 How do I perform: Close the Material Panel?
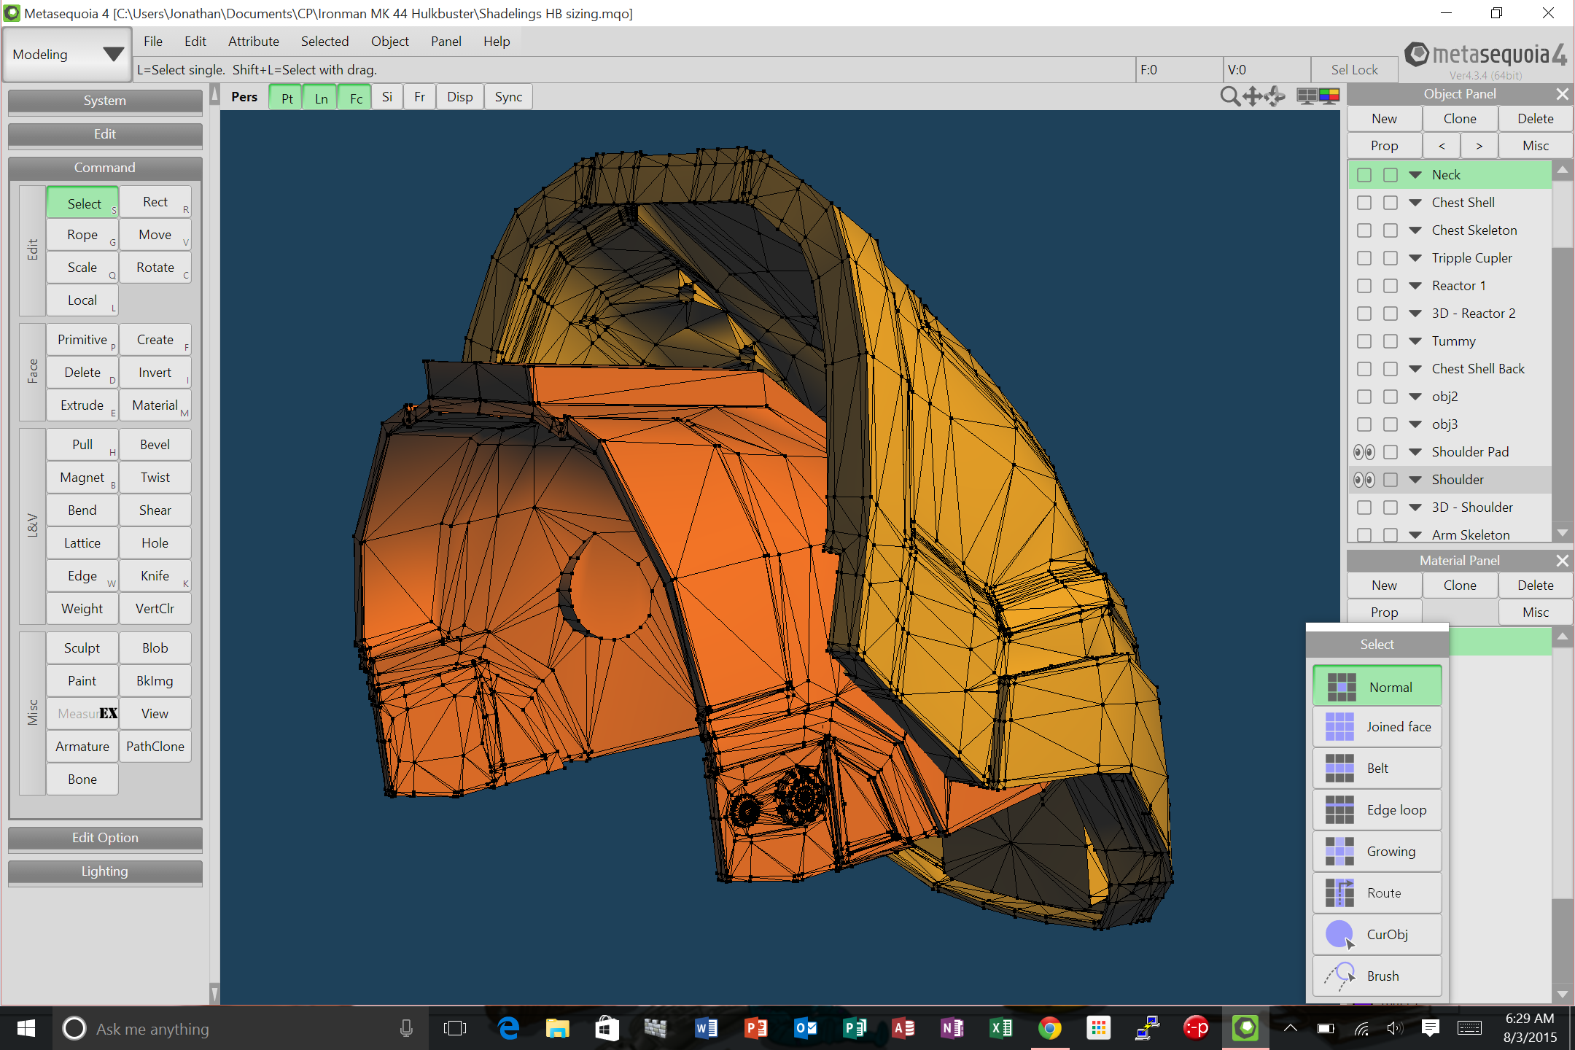coord(1562,561)
